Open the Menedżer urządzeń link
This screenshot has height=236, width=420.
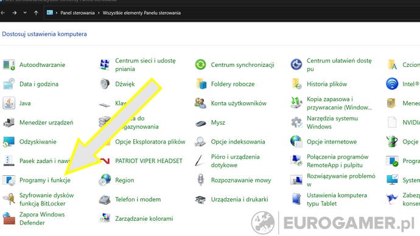click(x=46, y=122)
